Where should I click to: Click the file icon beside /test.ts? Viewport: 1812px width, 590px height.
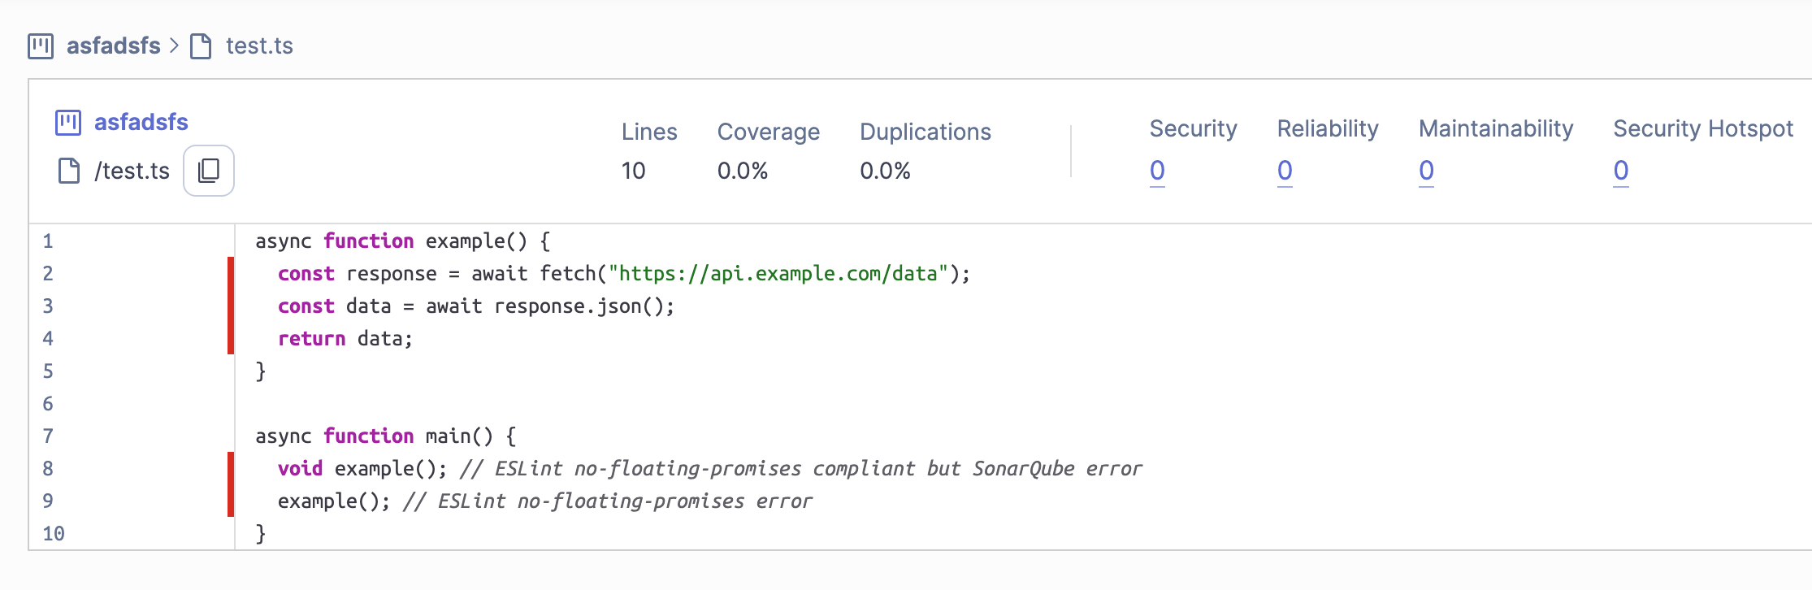pyautogui.click(x=69, y=171)
